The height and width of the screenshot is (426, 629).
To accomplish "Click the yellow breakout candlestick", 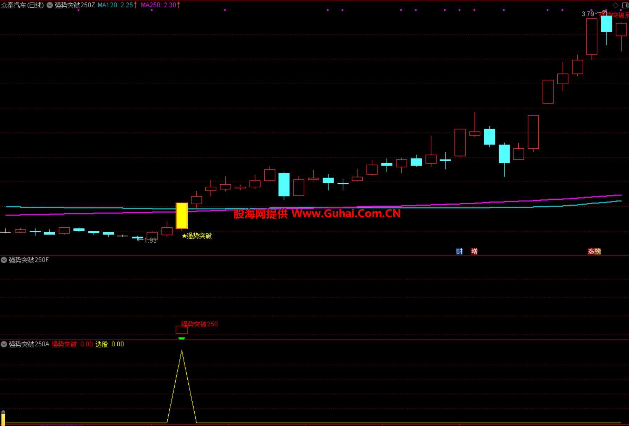I will pyautogui.click(x=182, y=215).
